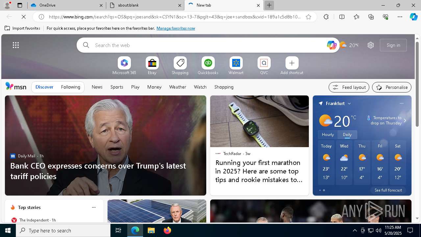The image size is (421, 237).
Task: Expand the Frankfurt location dropdown
Action: click(349, 103)
